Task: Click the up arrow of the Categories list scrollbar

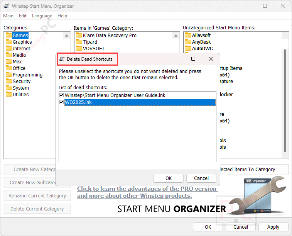Action: click(x=67, y=36)
